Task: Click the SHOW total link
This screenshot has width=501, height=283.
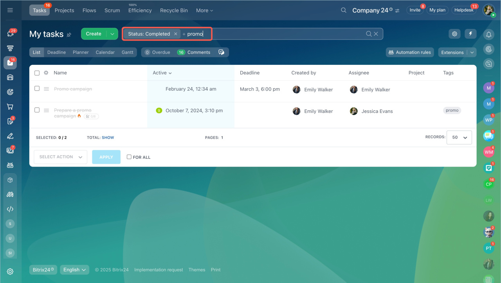Action: click(x=108, y=138)
